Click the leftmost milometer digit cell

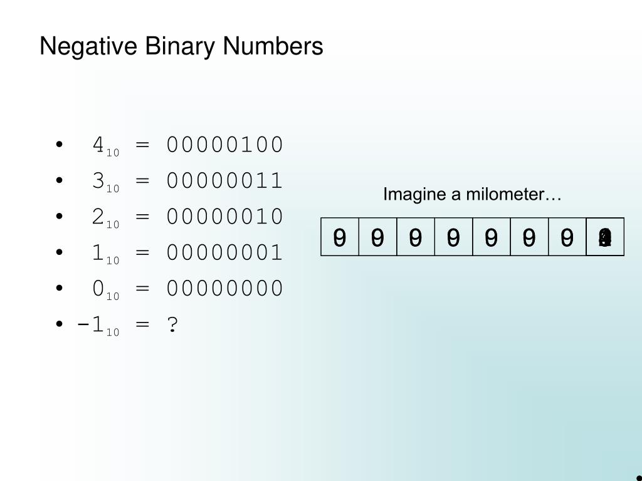pos(340,237)
